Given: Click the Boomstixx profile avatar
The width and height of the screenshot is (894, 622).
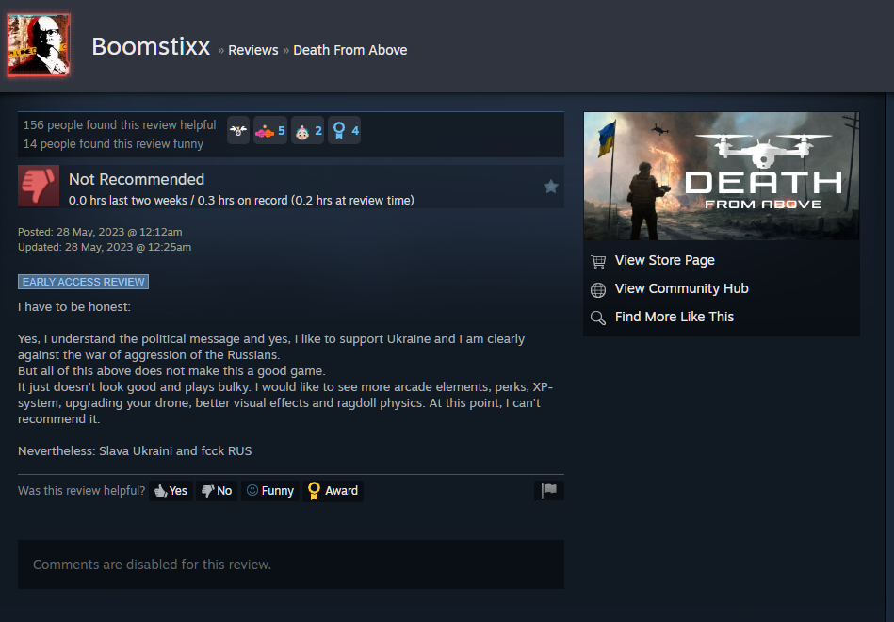Looking at the screenshot, I should (x=39, y=45).
